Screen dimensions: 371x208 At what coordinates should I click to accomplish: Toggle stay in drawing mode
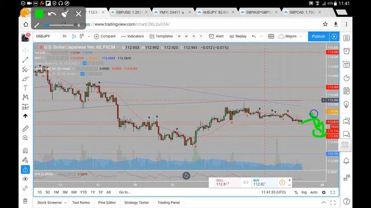click(x=26, y=160)
